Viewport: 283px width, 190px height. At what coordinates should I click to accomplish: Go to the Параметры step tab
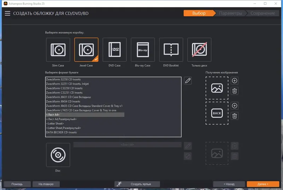[231, 13]
